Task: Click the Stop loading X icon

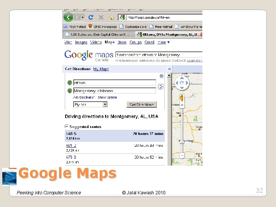Action: pyautogui.click(x=101, y=17)
